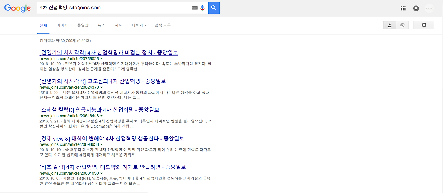Expand the 더보기 dropdown
The image size is (443, 193).
click(x=139, y=25)
